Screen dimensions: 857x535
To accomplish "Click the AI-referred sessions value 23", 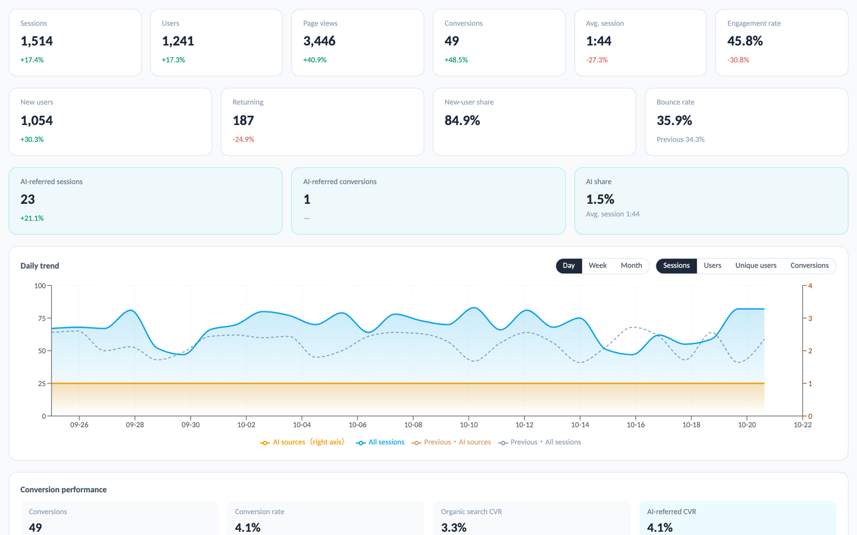I will [28, 200].
